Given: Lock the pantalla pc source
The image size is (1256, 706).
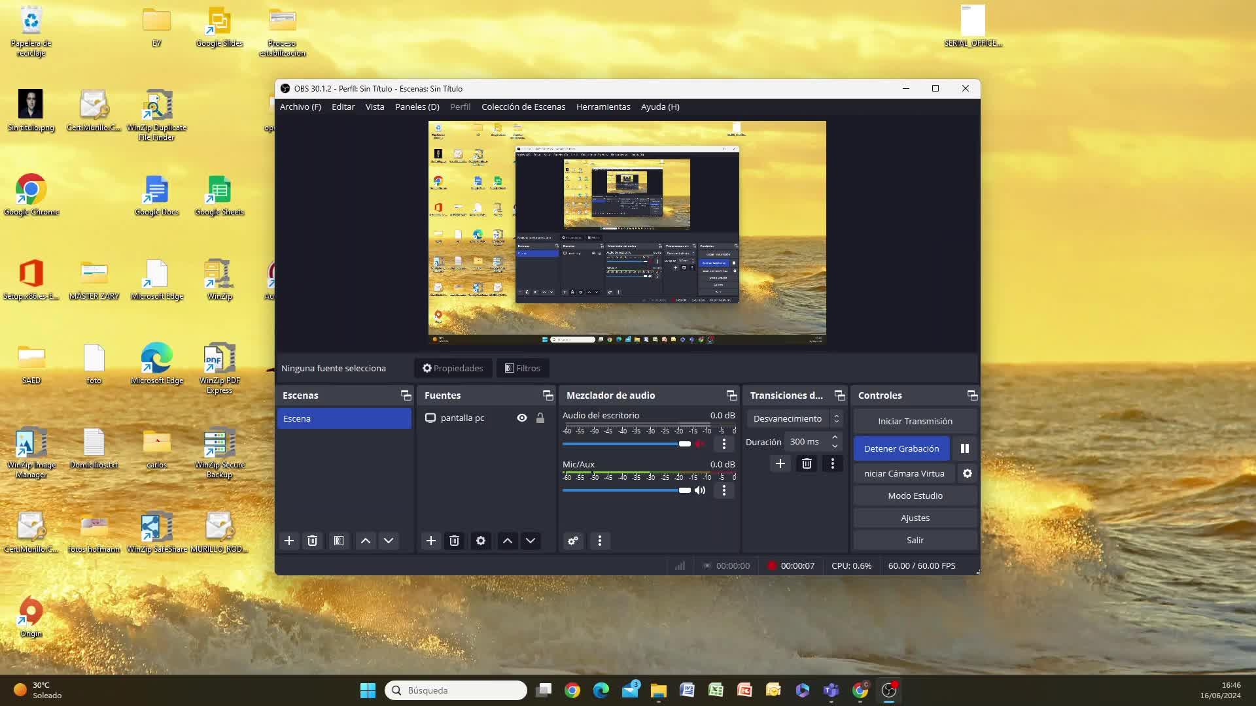Looking at the screenshot, I should (x=540, y=418).
